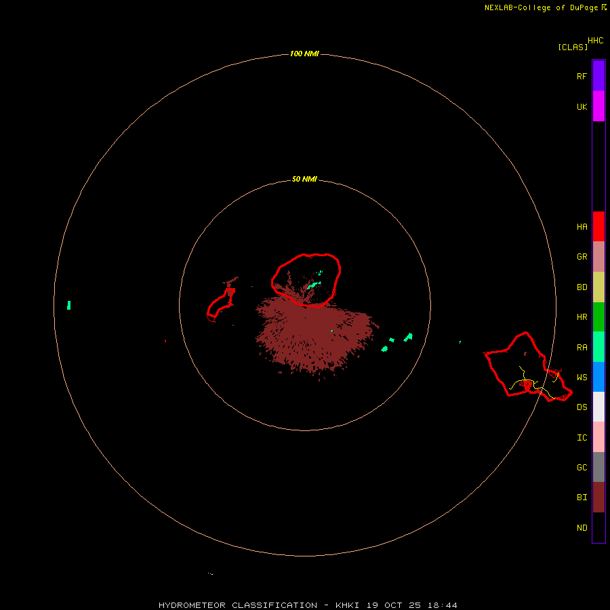
Task: Click the GC legend label
Action: pos(582,468)
